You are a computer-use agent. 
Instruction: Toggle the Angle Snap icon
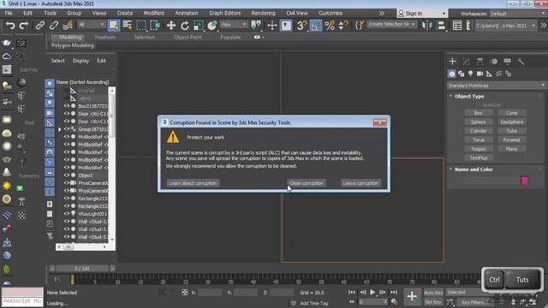point(316,26)
